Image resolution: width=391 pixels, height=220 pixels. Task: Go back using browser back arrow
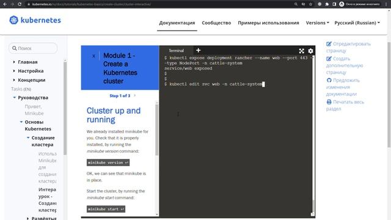click(5, 4)
